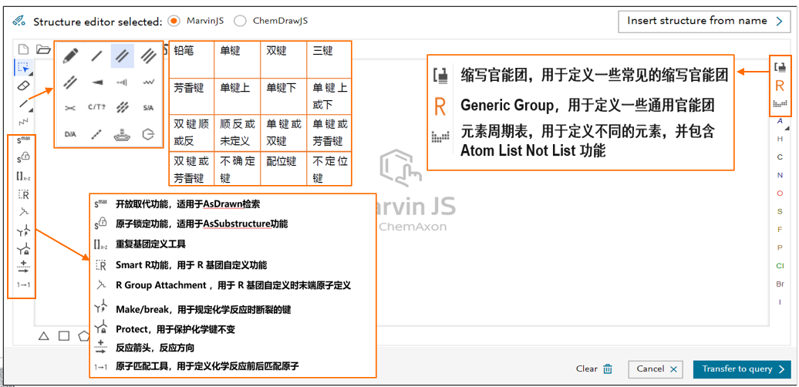Viewport: 799px width, 387px height.
Task: Choose triple bond in the bond popup
Action: [148, 56]
